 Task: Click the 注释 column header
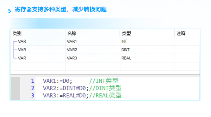tap(181, 33)
